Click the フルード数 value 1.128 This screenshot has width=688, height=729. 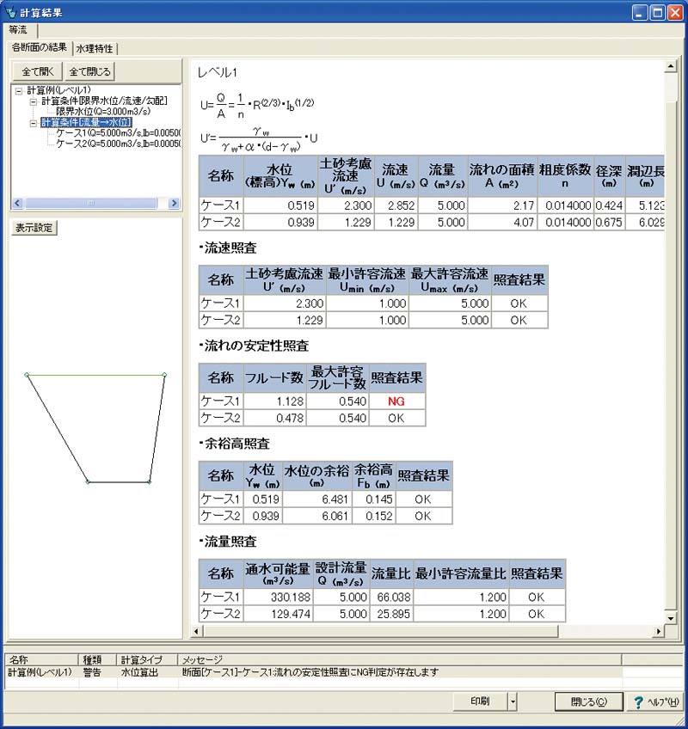click(x=275, y=401)
